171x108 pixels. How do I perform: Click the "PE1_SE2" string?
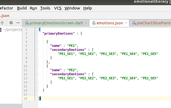coord(87,54)
